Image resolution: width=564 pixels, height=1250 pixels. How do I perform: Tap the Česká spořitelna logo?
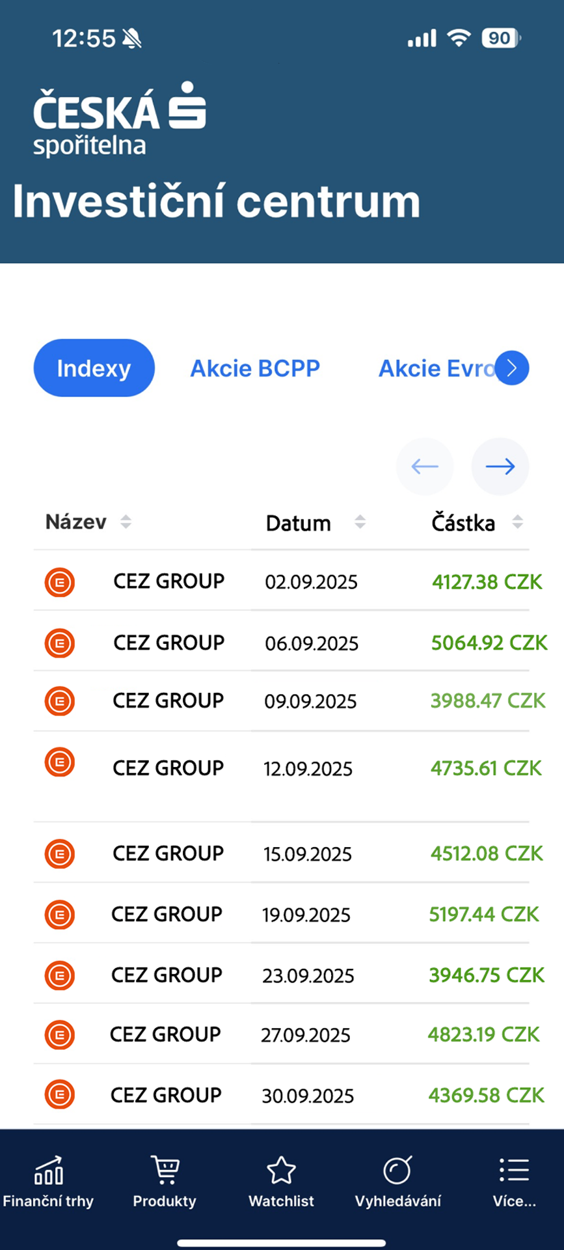point(120,118)
